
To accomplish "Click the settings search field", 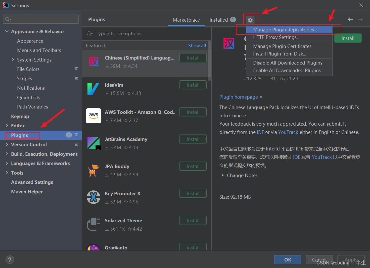I will tap(41, 19).
